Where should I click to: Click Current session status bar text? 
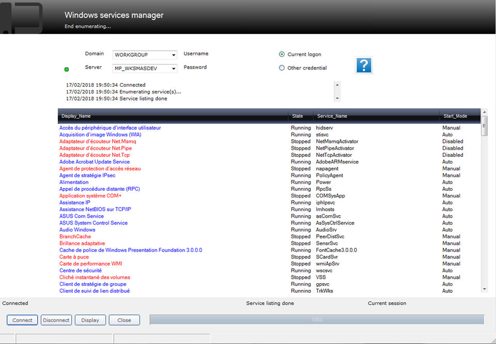click(x=387, y=303)
